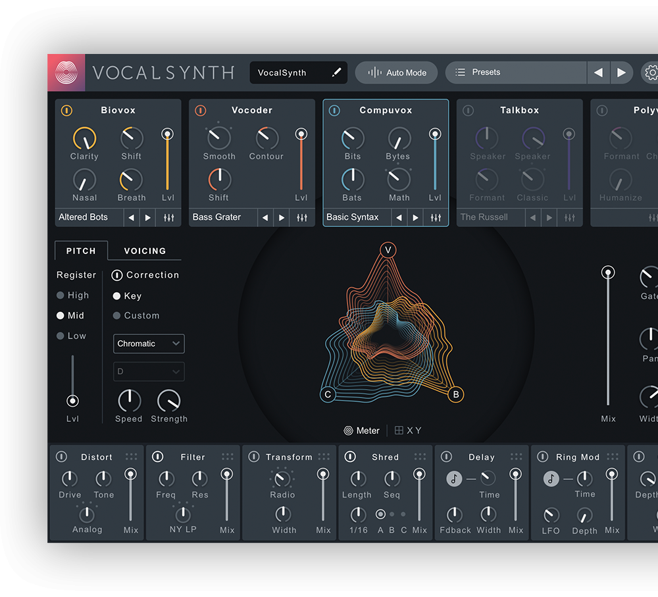Click previous preset arrow in Biovox module
The width and height of the screenshot is (658, 597).
(131, 217)
